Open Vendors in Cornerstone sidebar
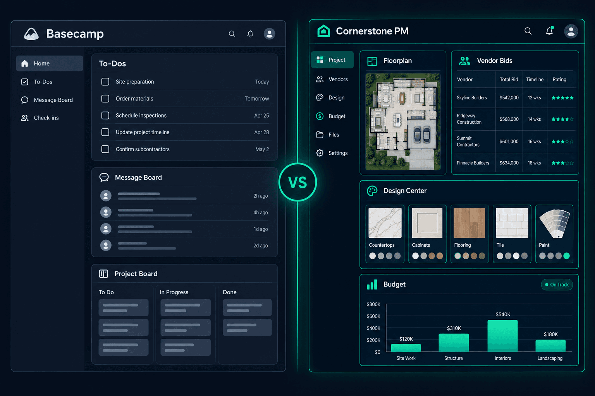The width and height of the screenshot is (595, 396). [x=332, y=79]
